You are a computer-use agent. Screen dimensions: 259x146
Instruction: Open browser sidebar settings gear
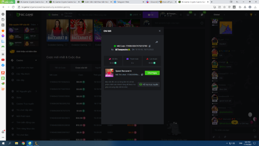pyautogui.click(x=3, y=14)
